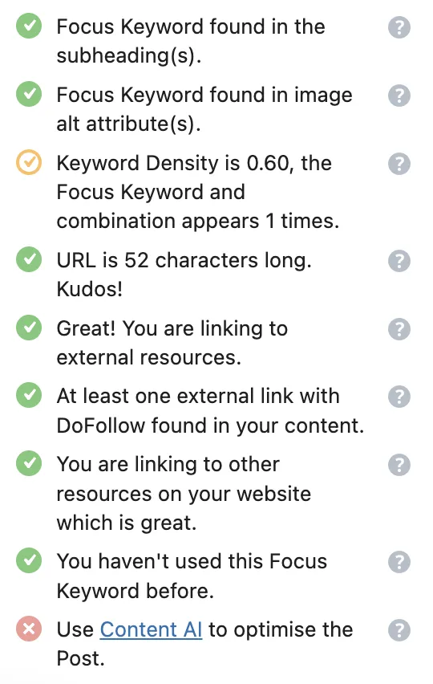Viewport: 433px width, 684px height.
Task: Open the Content AI link
Action: [152, 629]
